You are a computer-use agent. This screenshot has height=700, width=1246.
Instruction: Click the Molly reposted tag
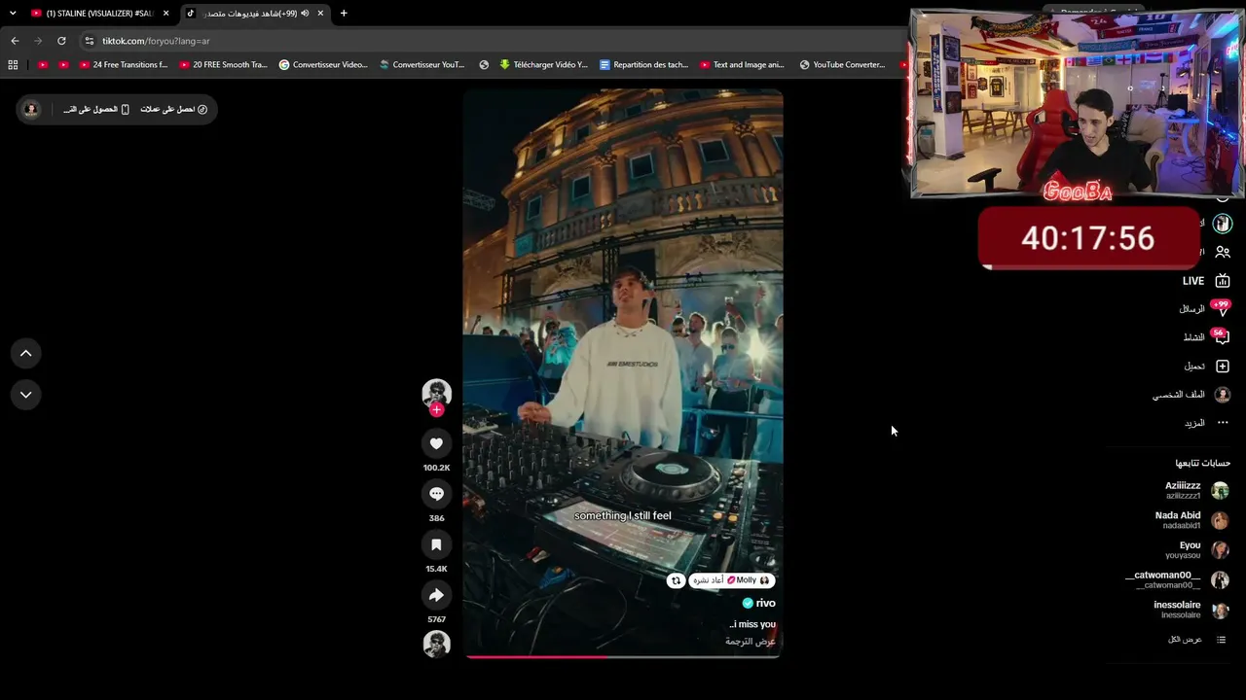pyautogui.click(x=731, y=580)
